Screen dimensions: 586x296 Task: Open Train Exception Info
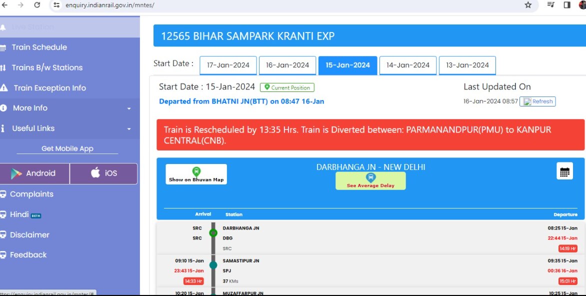(49, 88)
